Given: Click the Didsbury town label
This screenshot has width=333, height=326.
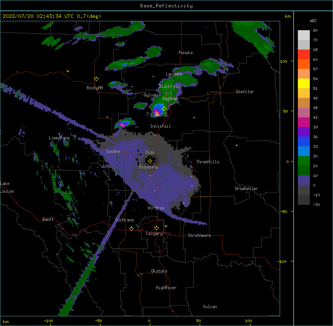Looking at the screenshot, I should 148,167.
